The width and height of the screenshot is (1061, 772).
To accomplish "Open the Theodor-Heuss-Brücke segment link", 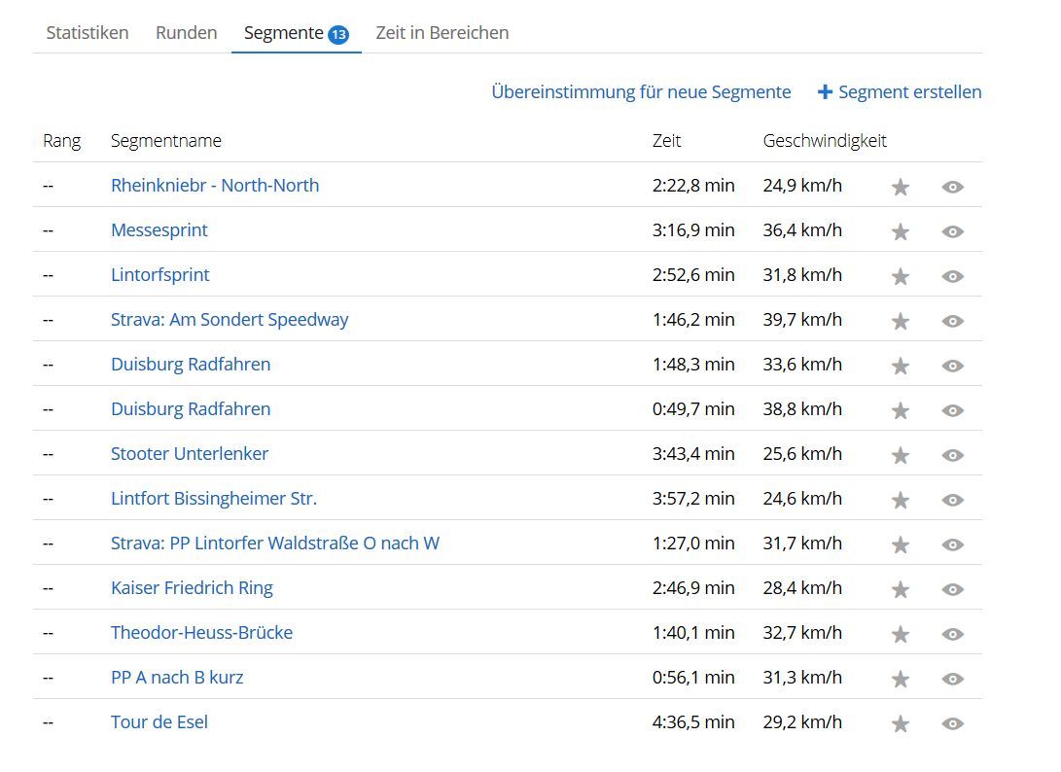I will point(201,633).
